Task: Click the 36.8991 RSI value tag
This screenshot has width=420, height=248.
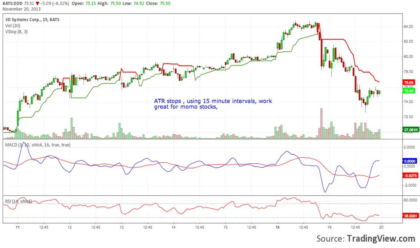Action: tap(410, 216)
